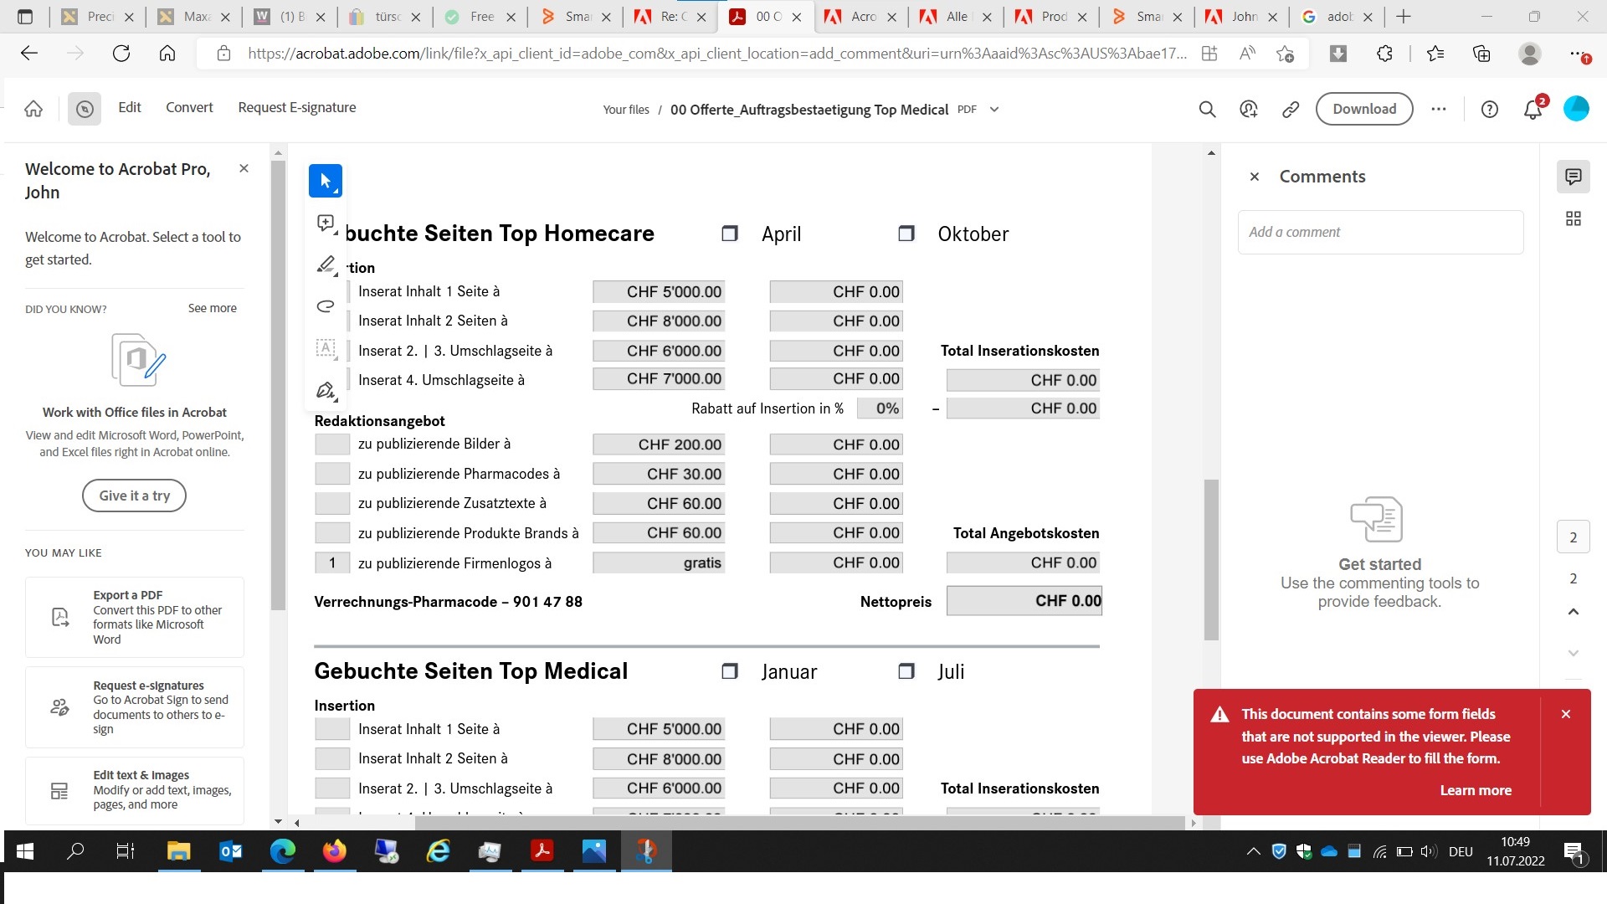Click the Download button
Image resolution: width=1607 pixels, height=904 pixels.
click(x=1363, y=109)
